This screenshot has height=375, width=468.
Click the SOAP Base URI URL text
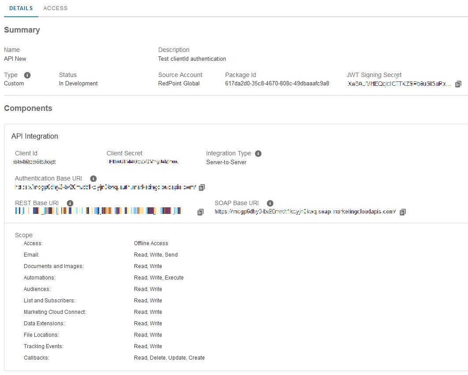click(x=305, y=212)
